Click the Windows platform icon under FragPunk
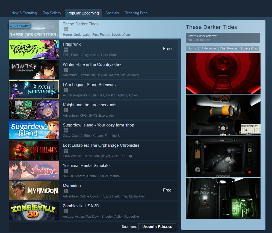Viewport: 272px width, 233px height. pyautogui.click(x=65, y=49)
